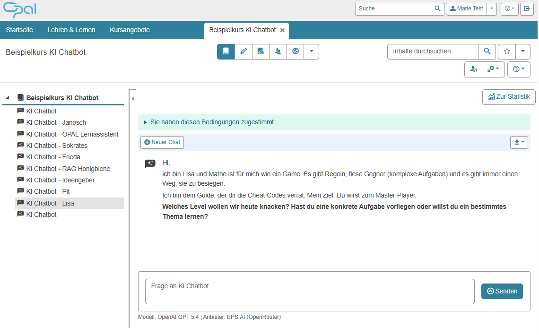The height and width of the screenshot is (335, 539).
Task: Open the top-bar help menu
Action: 509,9
